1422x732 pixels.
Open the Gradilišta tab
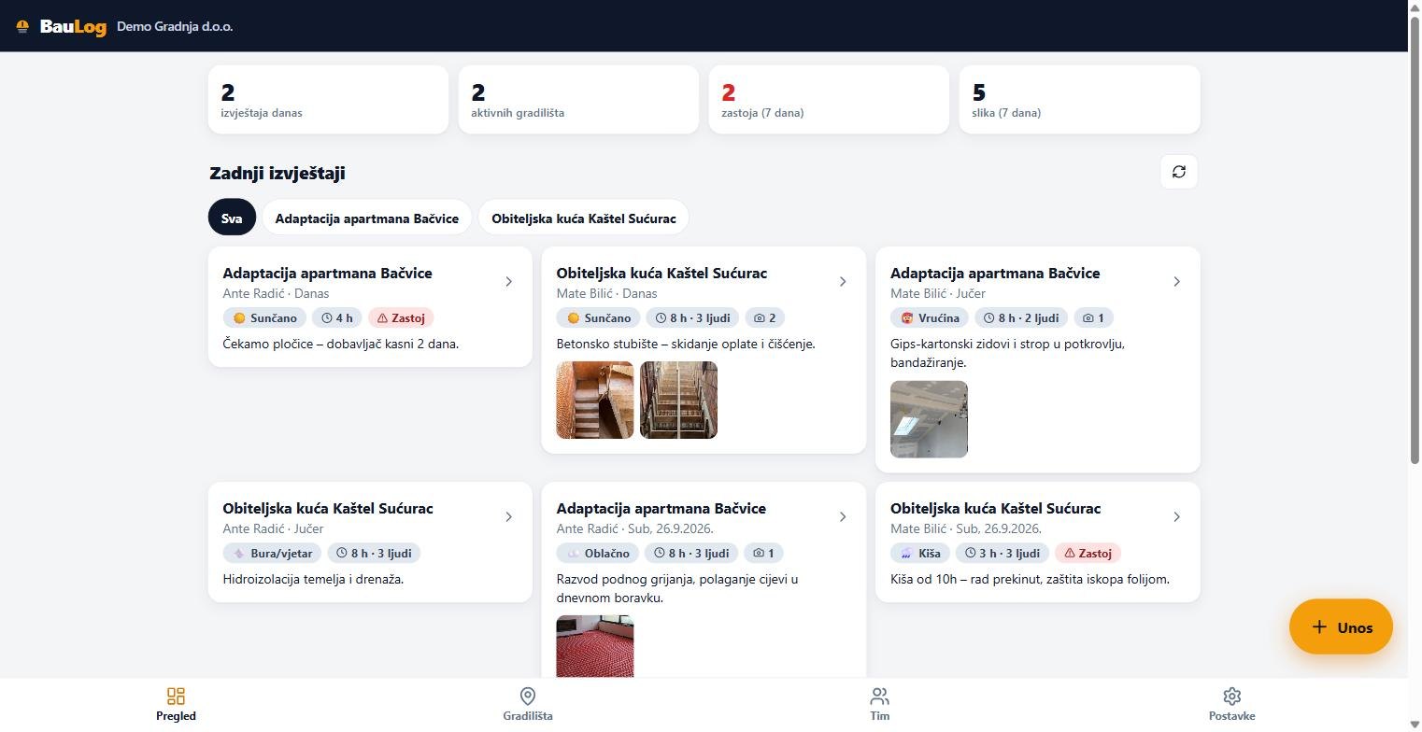(528, 705)
